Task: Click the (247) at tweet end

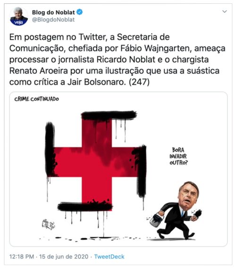Action: coord(139,82)
